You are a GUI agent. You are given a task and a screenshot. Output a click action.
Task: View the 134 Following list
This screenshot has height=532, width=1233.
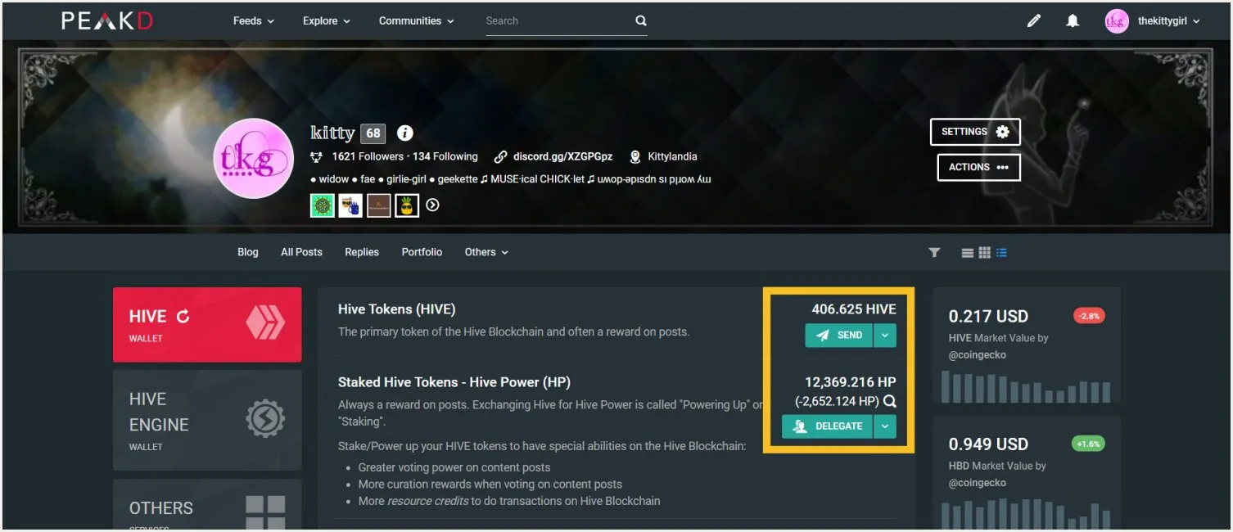point(445,157)
